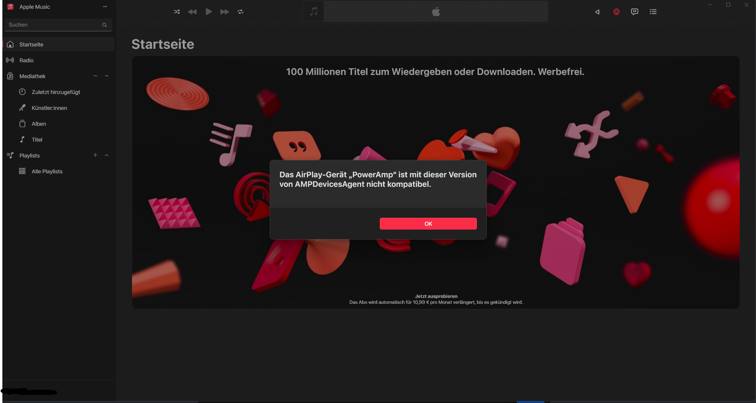
Task: Toggle shuffle playback mode
Action: 177,12
